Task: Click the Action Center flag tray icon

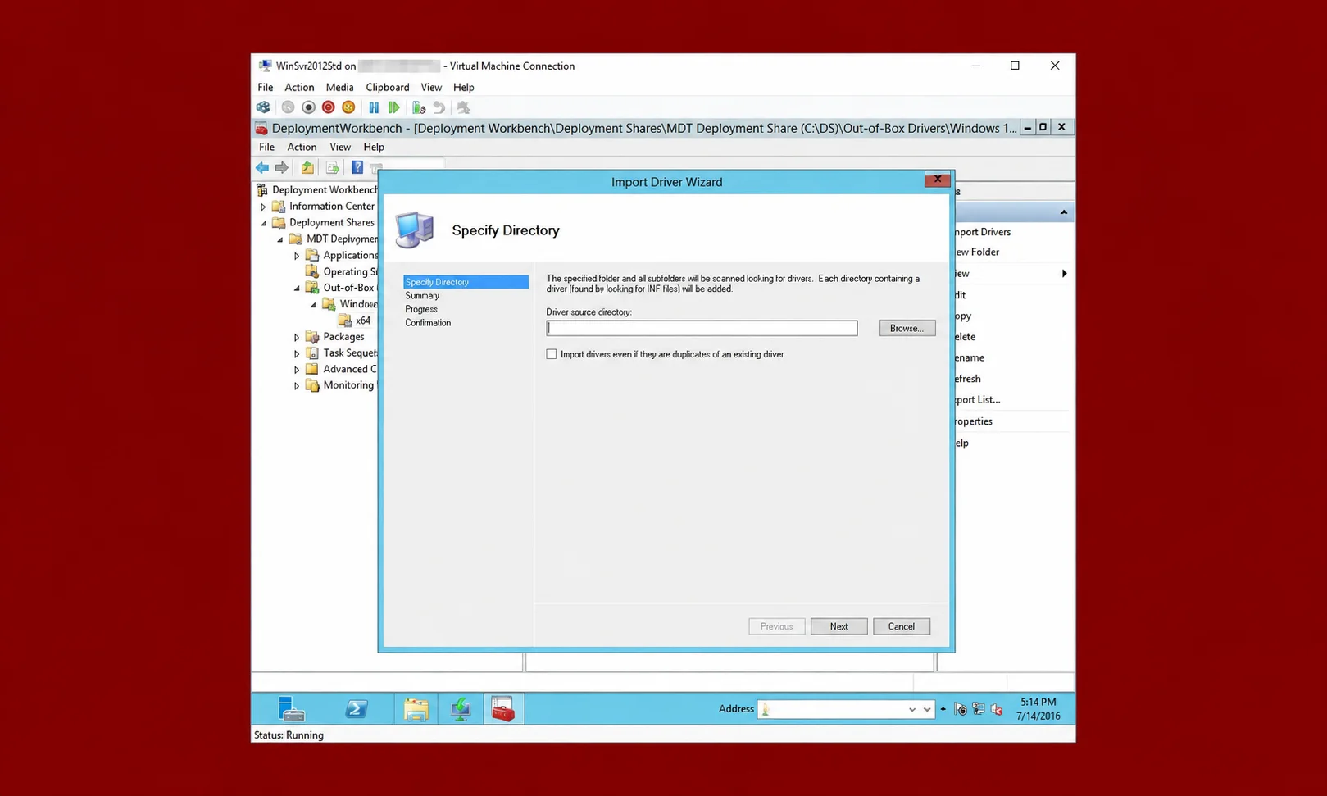Action: point(961,709)
